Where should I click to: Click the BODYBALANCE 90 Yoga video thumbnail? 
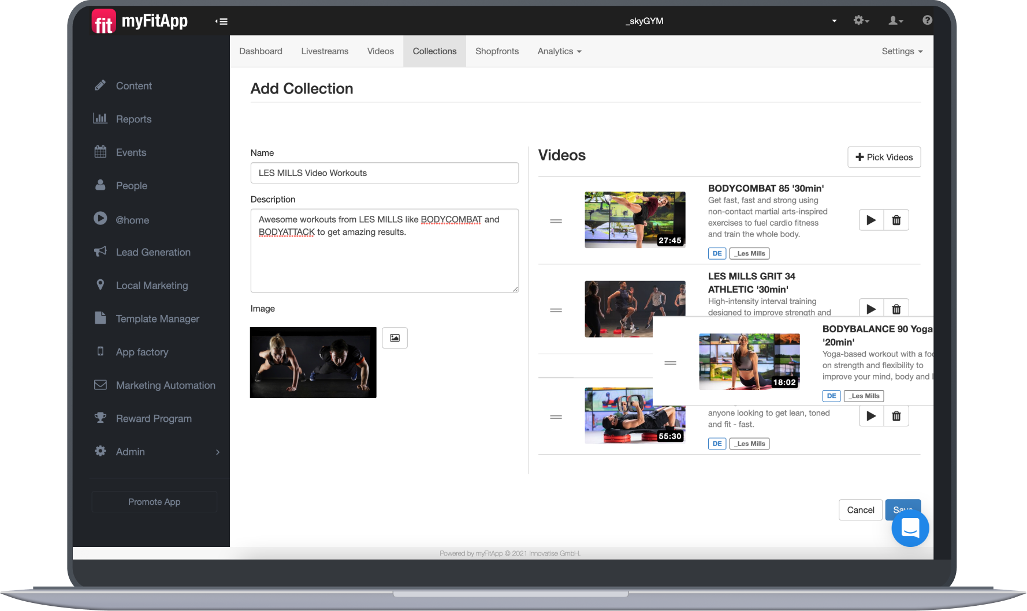[x=750, y=362]
